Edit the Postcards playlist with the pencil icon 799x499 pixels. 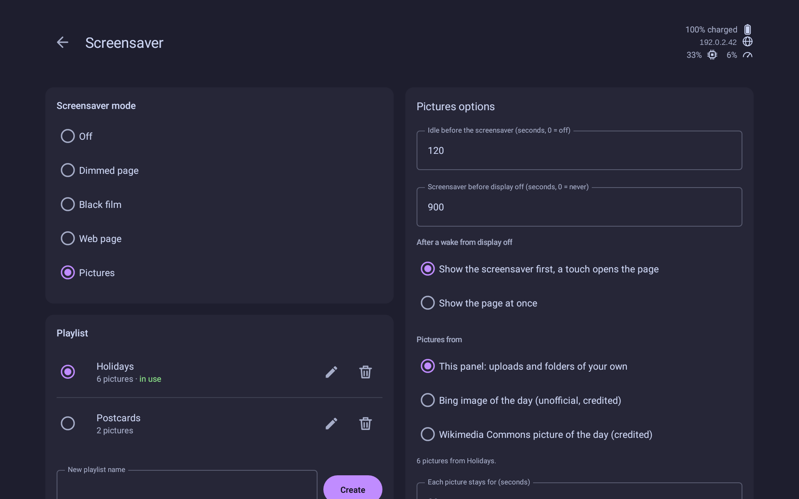(331, 423)
